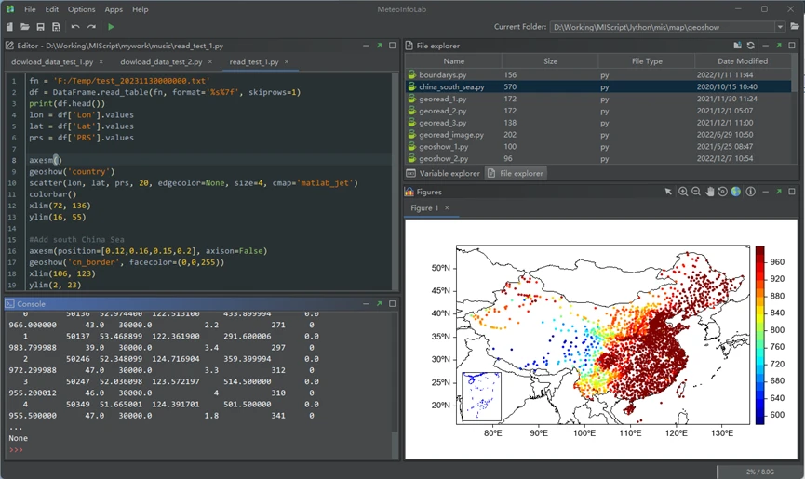Select the Pan hand tool in Figures
The width and height of the screenshot is (805, 479).
pyautogui.click(x=709, y=192)
